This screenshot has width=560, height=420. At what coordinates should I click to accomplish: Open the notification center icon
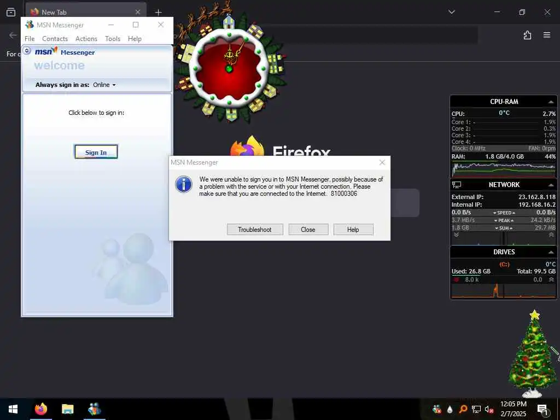pos(542,410)
